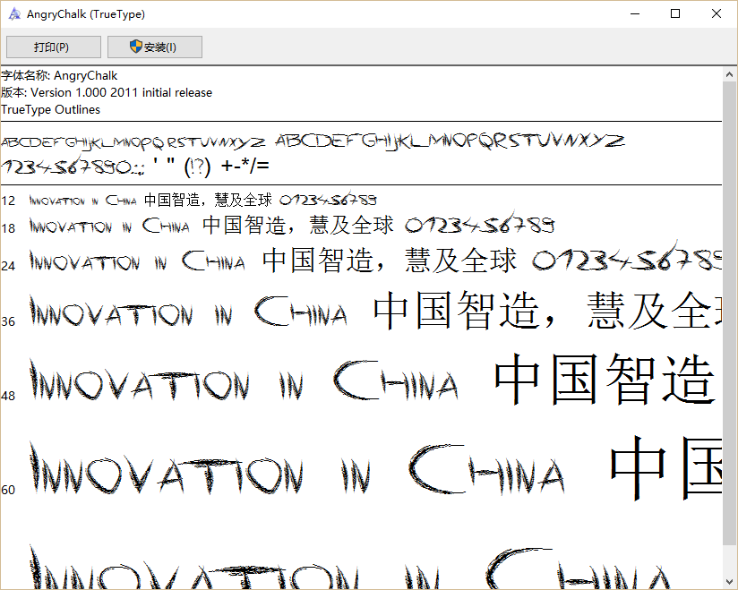Click the version line Version 1.000 2011 initial release
This screenshot has width=738, height=590.
[x=107, y=93]
